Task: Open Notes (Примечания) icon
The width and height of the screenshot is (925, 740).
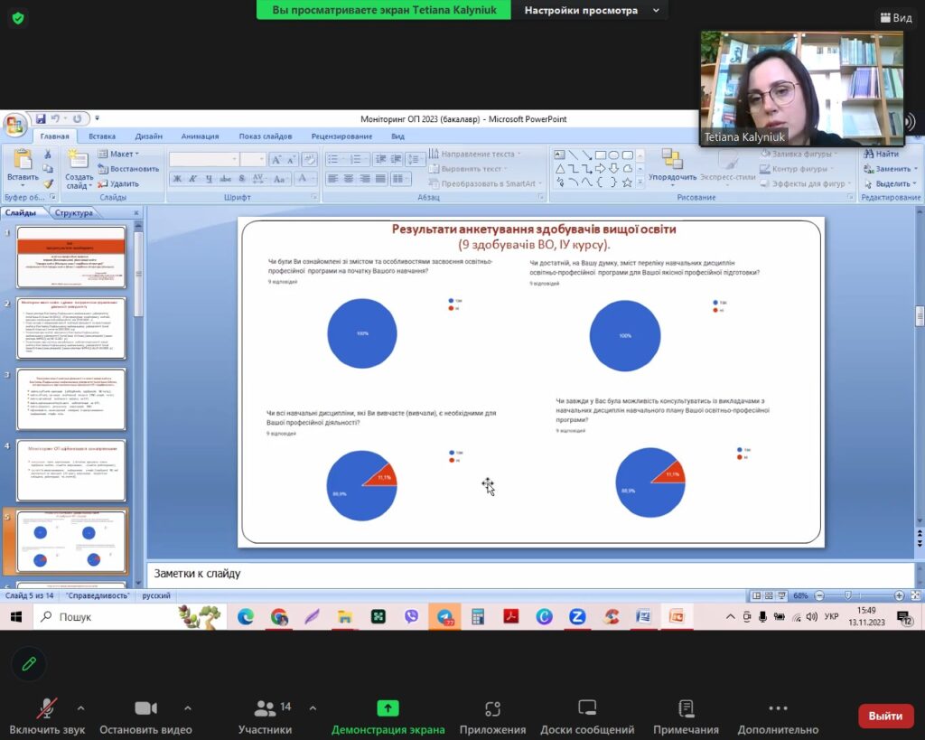Action: (x=686, y=708)
